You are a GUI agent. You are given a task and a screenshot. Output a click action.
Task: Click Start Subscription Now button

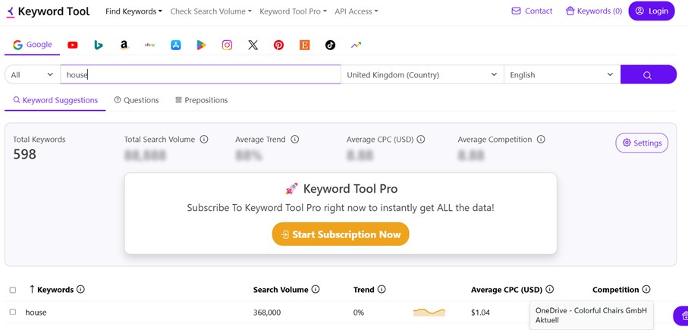[341, 234]
